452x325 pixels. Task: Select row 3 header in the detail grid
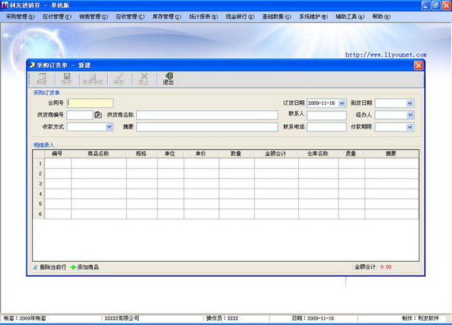39,183
